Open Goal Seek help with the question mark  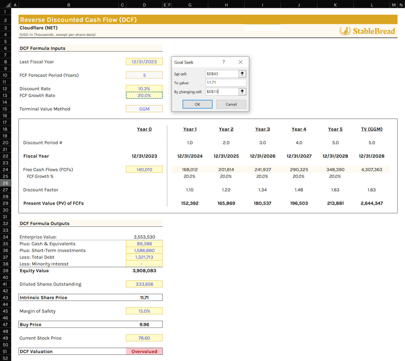[224, 62]
